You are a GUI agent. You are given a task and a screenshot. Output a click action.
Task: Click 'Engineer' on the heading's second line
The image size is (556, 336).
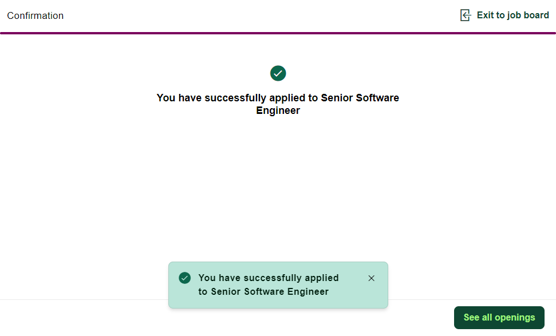(278, 111)
